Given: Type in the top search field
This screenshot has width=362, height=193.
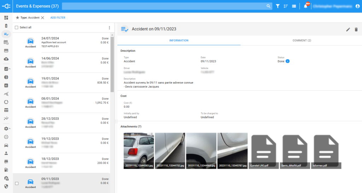Looking at the screenshot, I should [163, 6].
